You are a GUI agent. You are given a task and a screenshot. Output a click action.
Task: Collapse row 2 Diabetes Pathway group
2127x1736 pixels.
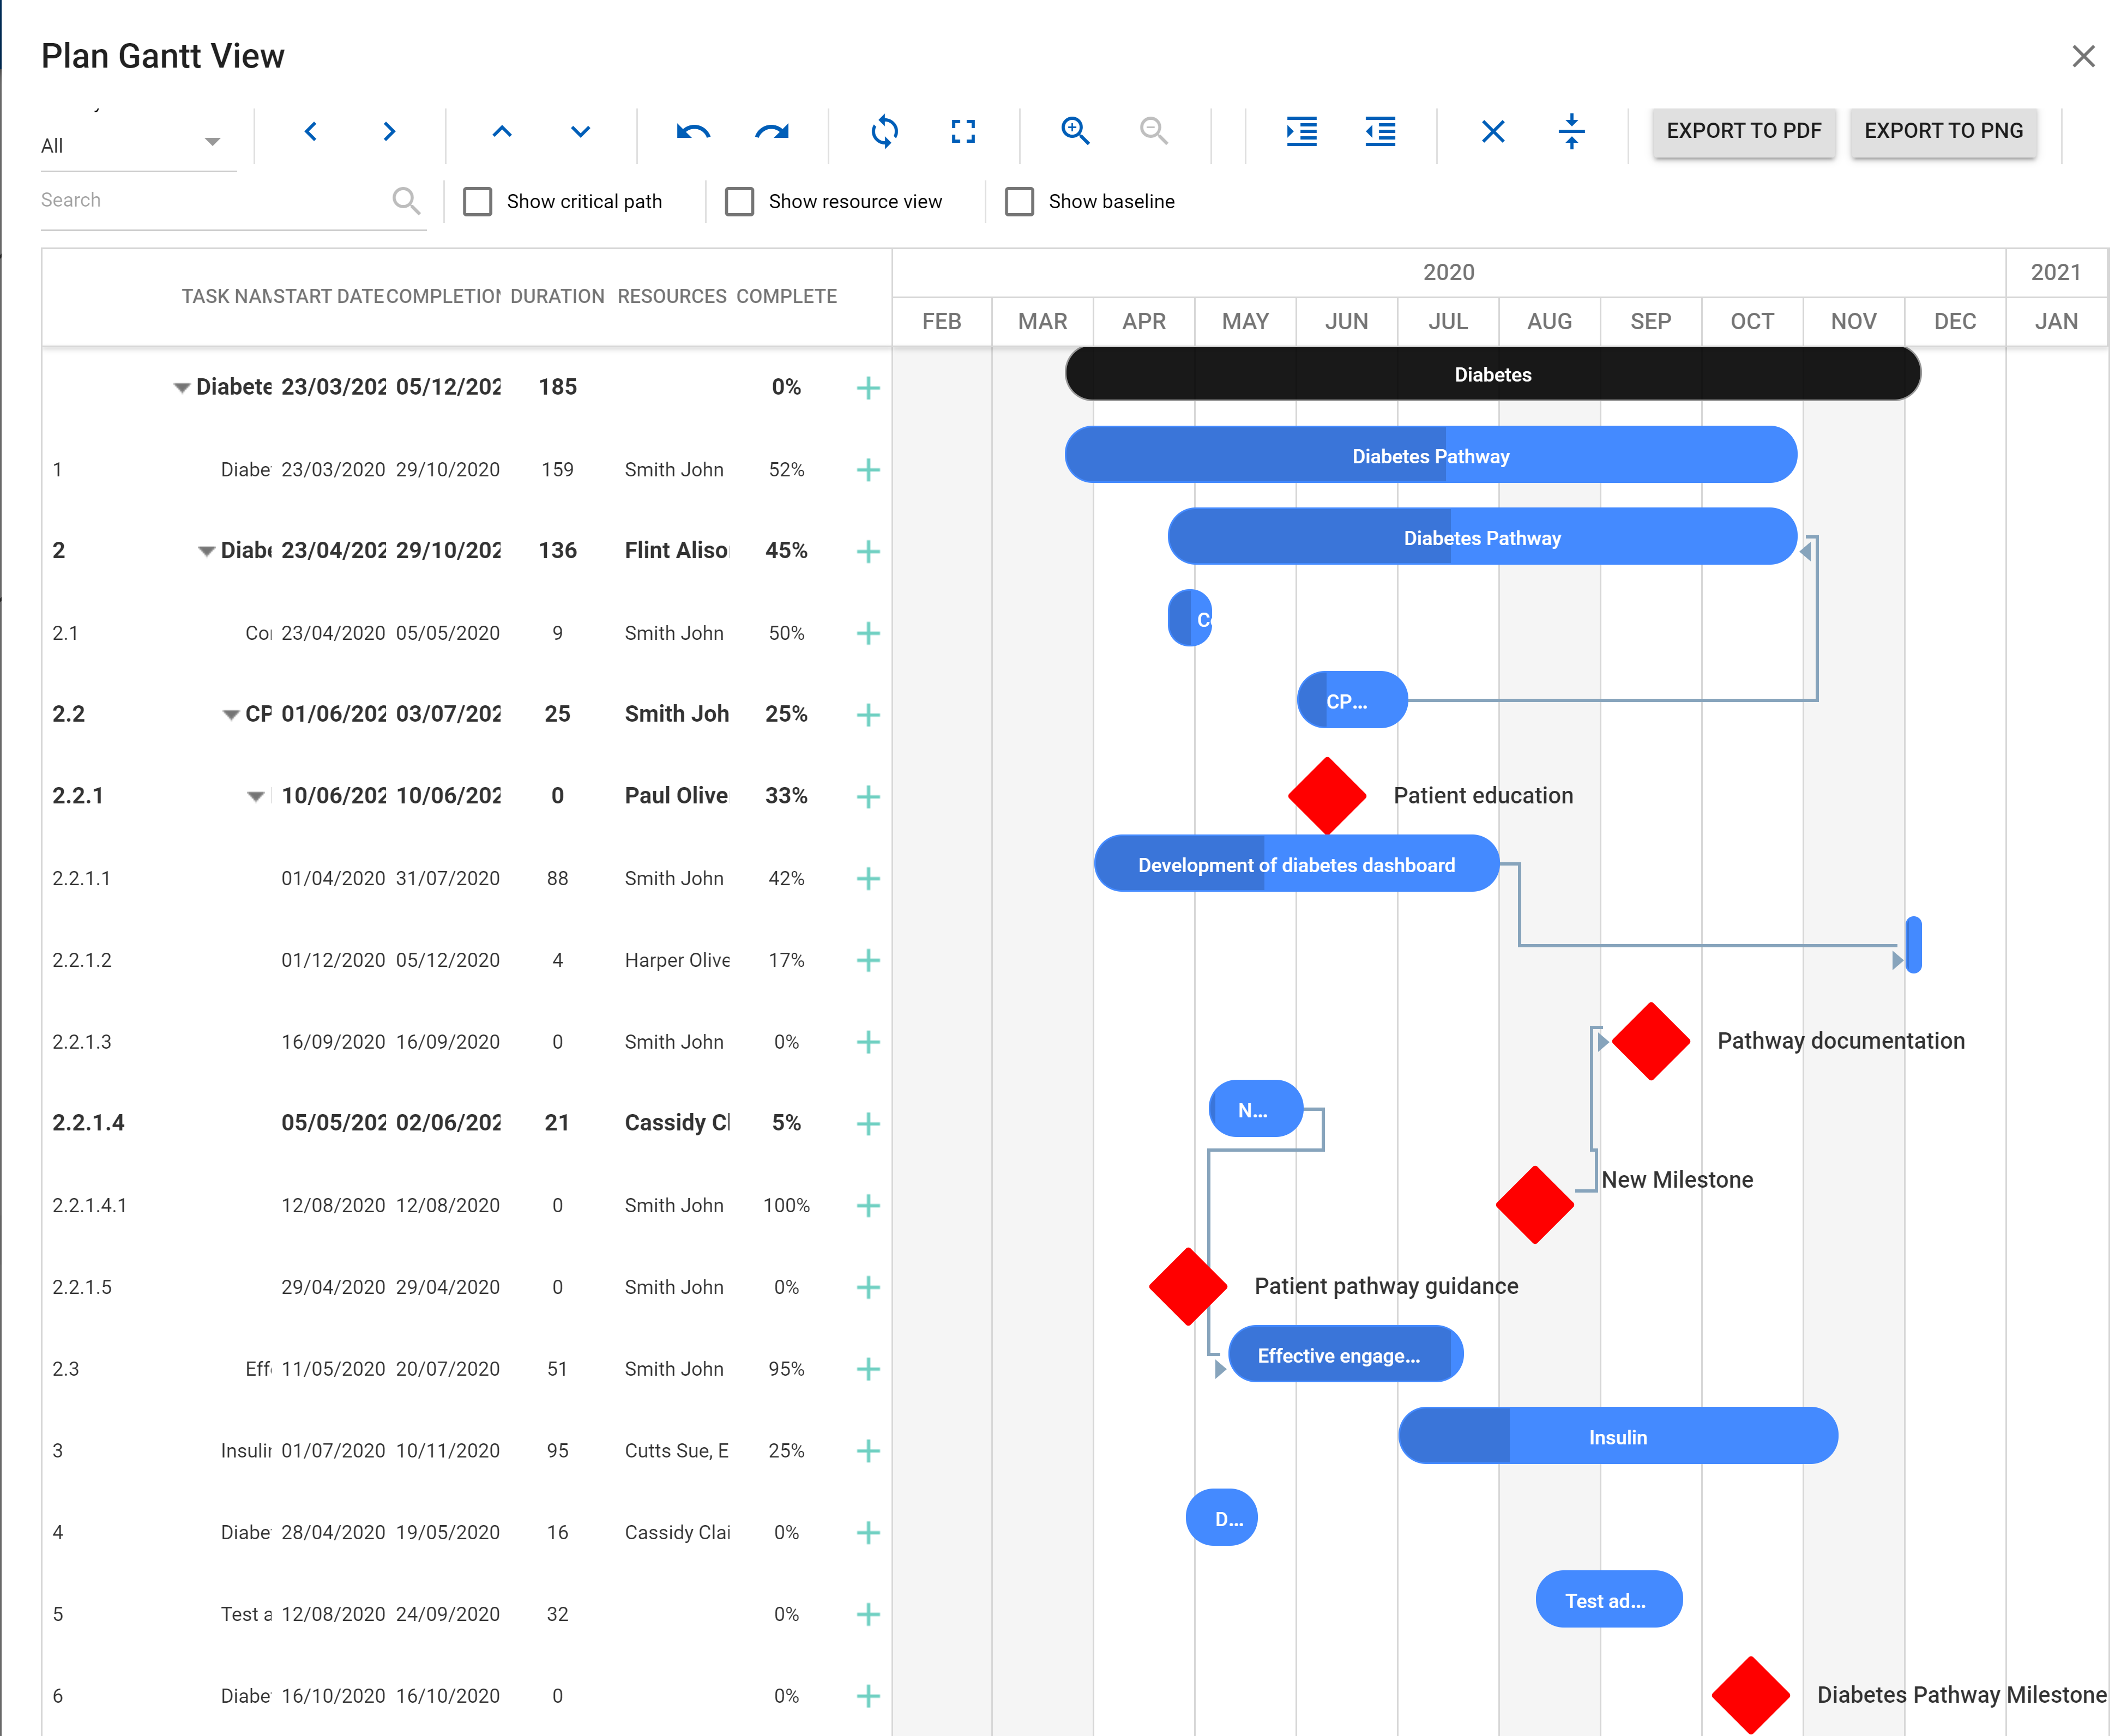206,552
